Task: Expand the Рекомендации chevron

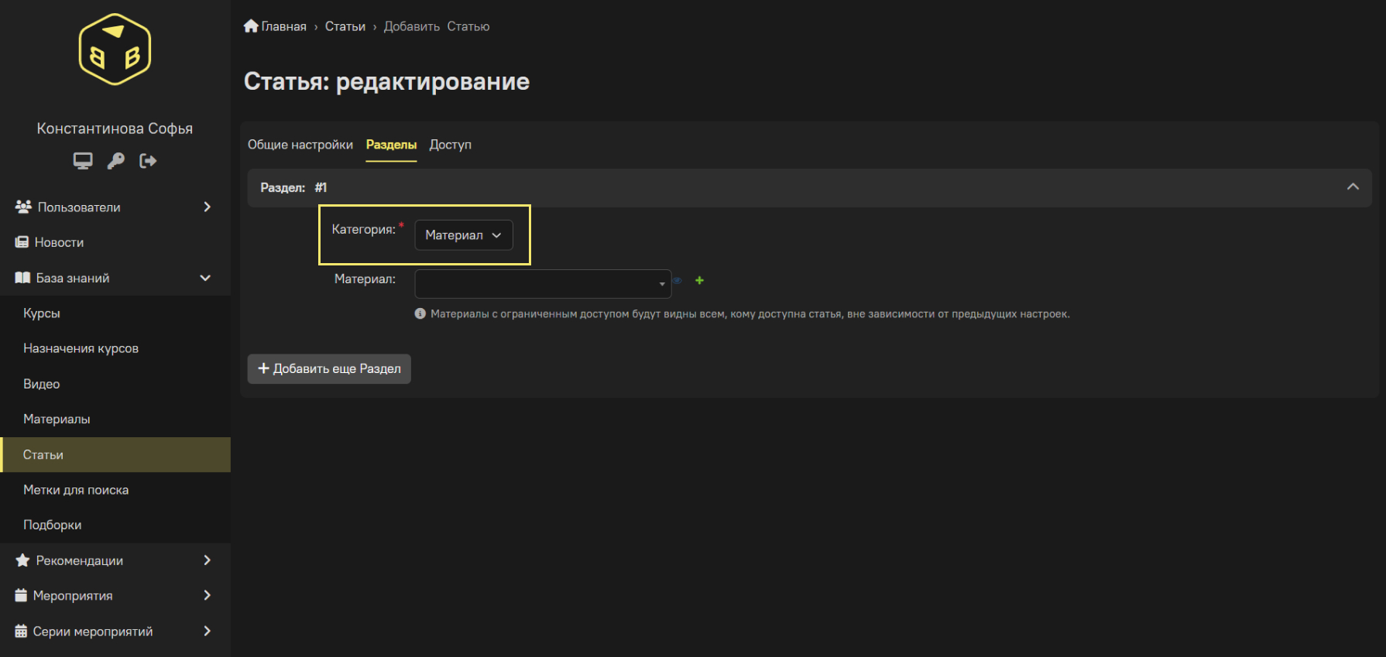Action: (x=207, y=560)
